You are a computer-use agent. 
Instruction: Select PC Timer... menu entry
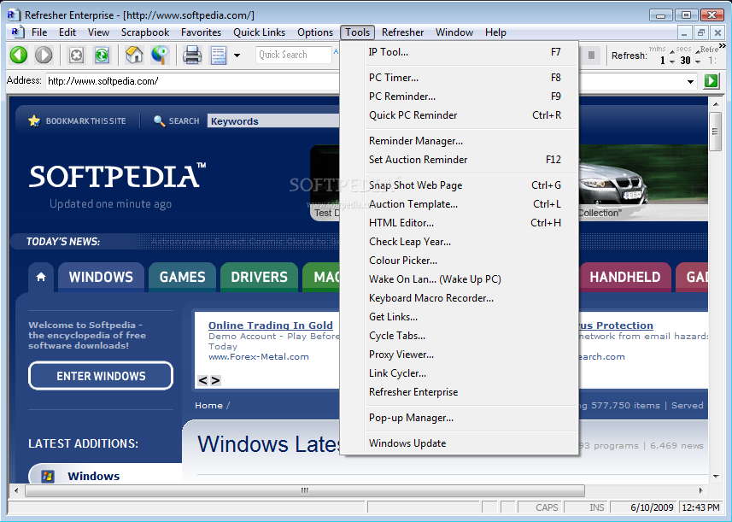click(x=460, y=78)
